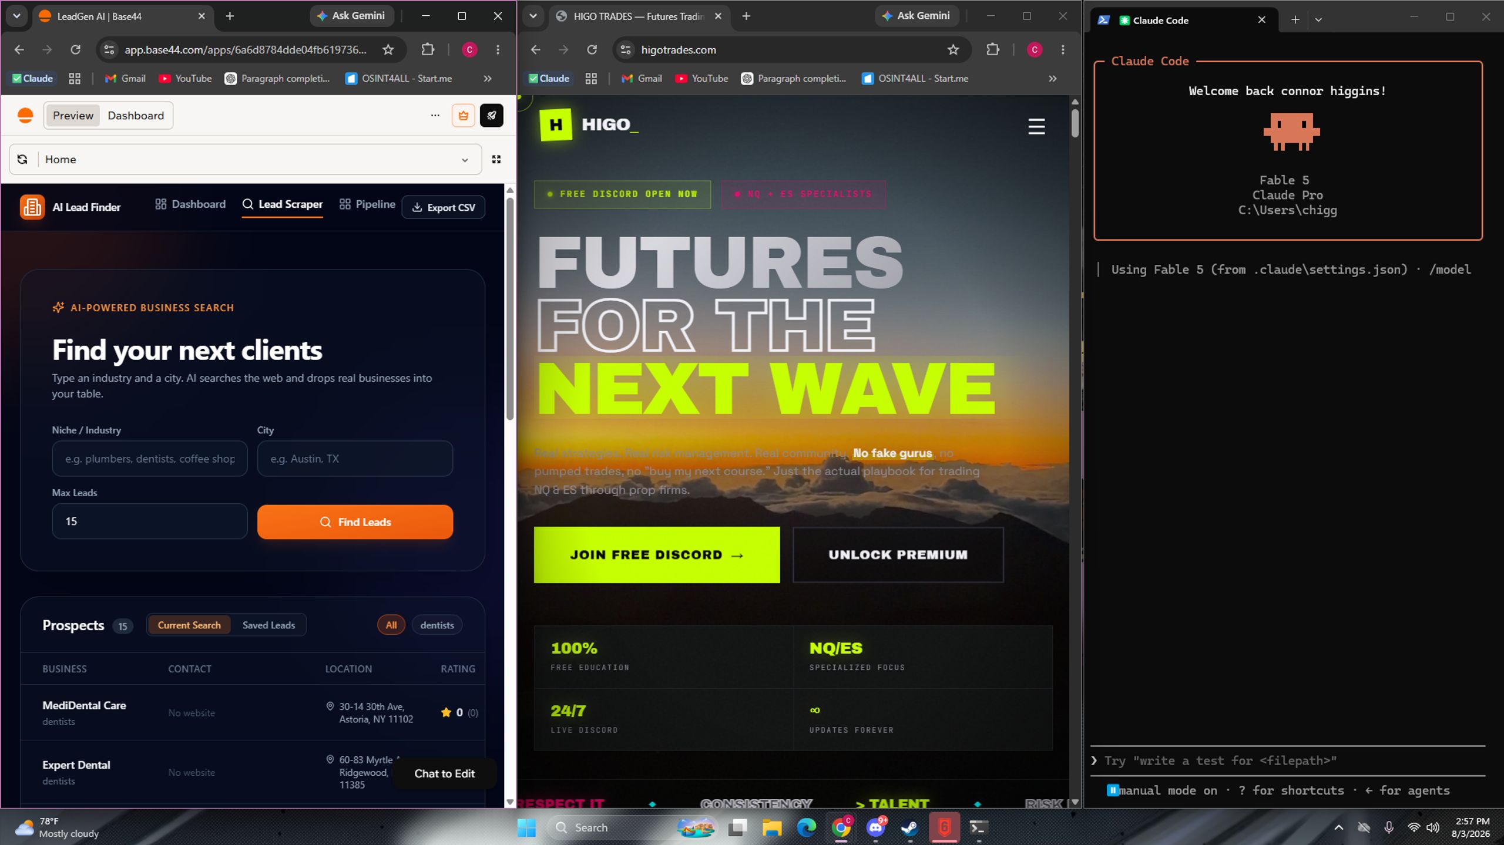Open Discord from the taskbar
The height and width of the screenshot is (845, 1504).
[876, 827]
